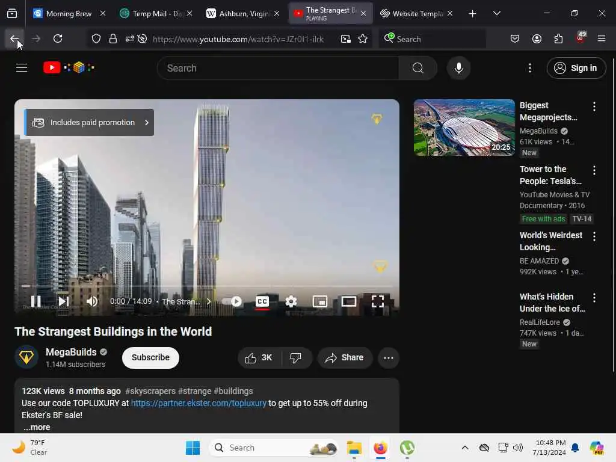Focus the Firefox toolbar search box
616x462 pixels.
(x=432, y=38)
